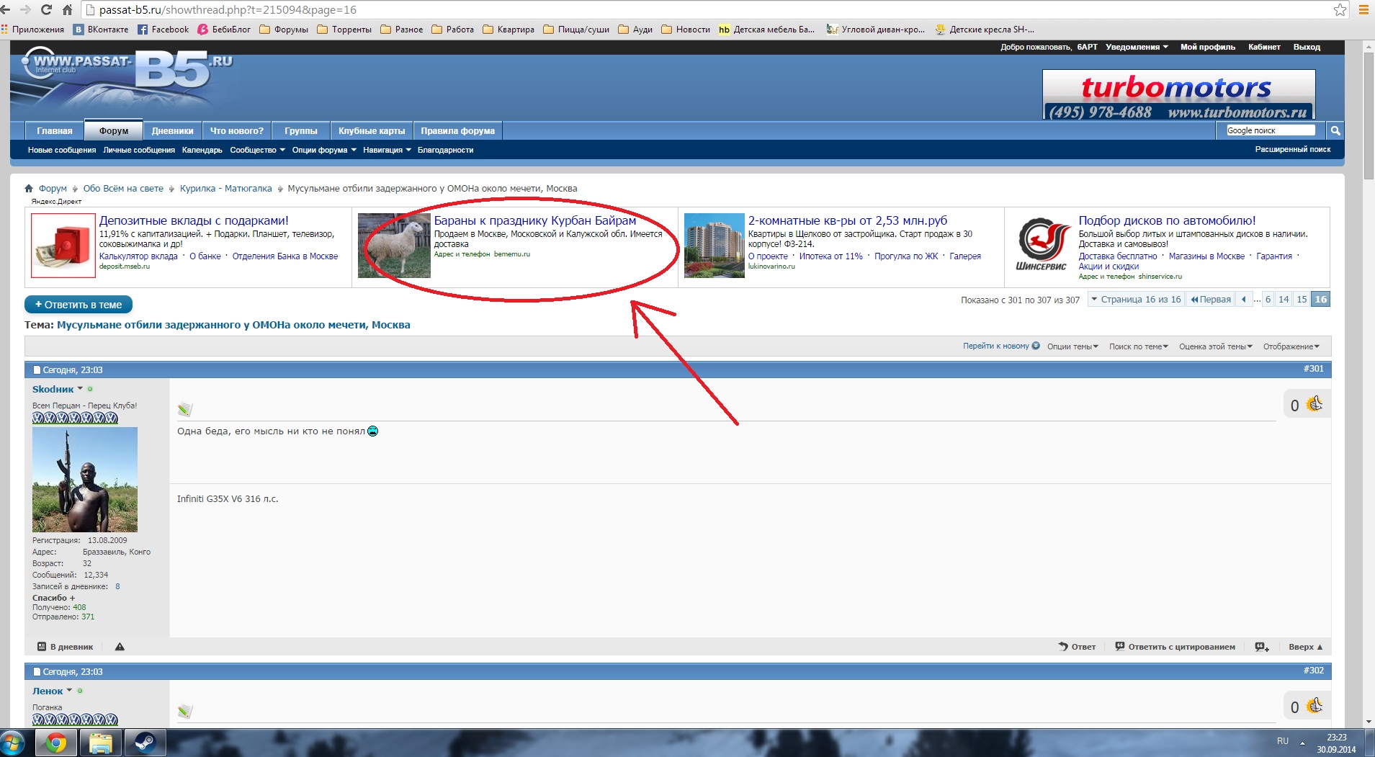Bookmark this page with the star icon
The image size is (1375, 757).
click(x=1340, y=9)
